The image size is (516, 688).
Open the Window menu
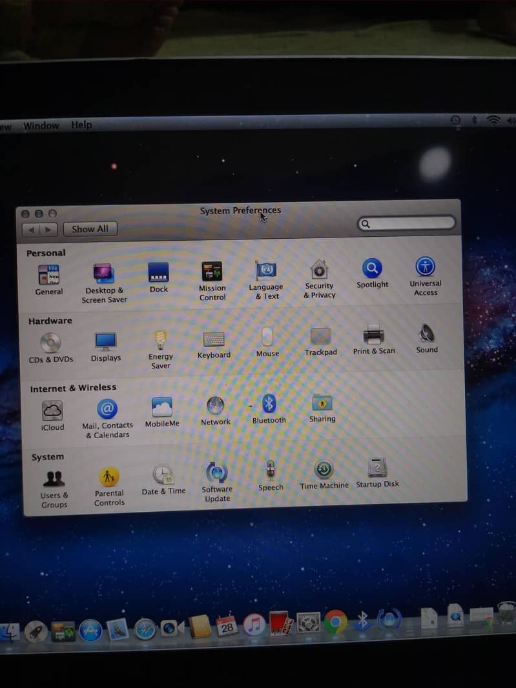(41, 125)
